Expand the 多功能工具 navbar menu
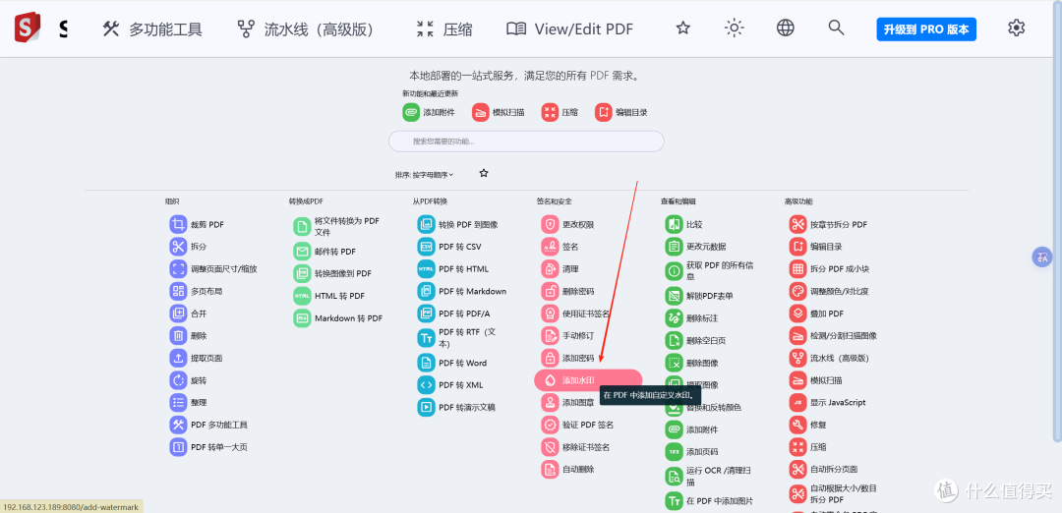 pos(151,29)
